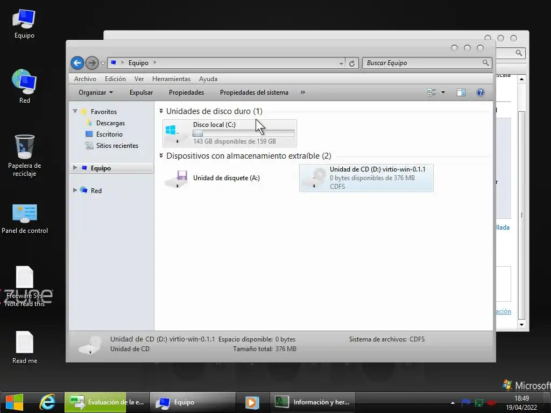Launch Internet Explorer from the taskbar
Screen dimensions: 551x413
pyautogui.click(x=47, y=402)
